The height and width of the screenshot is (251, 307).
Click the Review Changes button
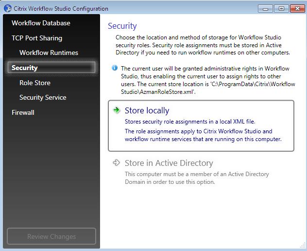point(51,236)
